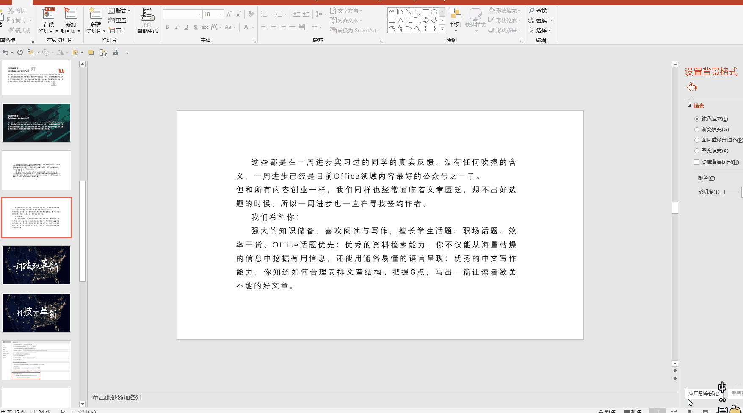
Task: Click the text shadow S icon
Action: click(x=196, y=27)
